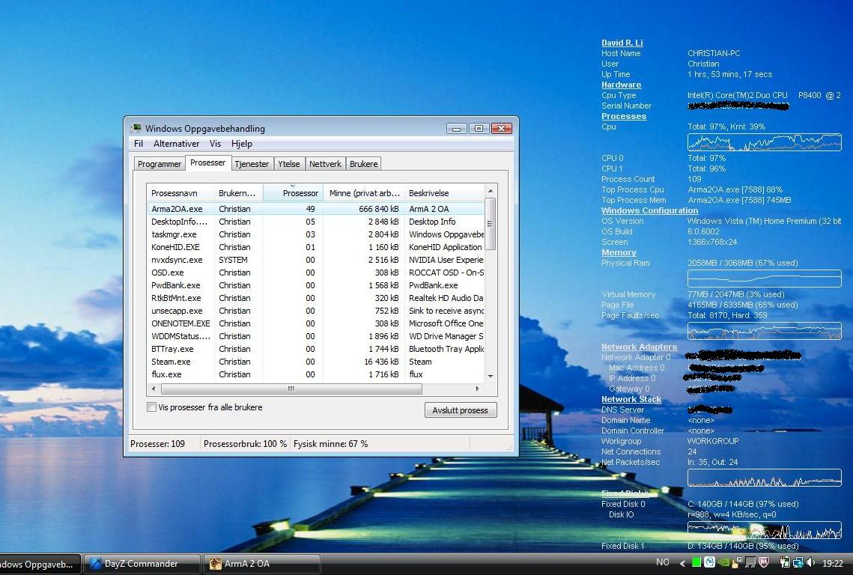The image size is (853, 575).
Task: Select the WDDMStatus process row
Action: coord(315,336)
